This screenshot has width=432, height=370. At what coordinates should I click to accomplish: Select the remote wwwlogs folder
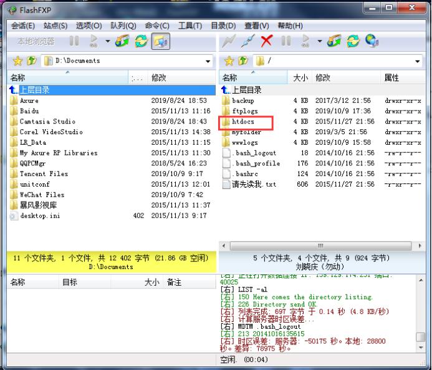click(x=322, y=142)
